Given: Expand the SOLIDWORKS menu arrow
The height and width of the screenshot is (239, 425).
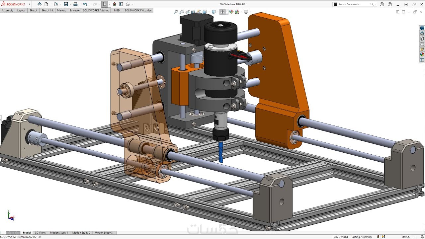Looking at the screenshot, I should click(29, 4).
